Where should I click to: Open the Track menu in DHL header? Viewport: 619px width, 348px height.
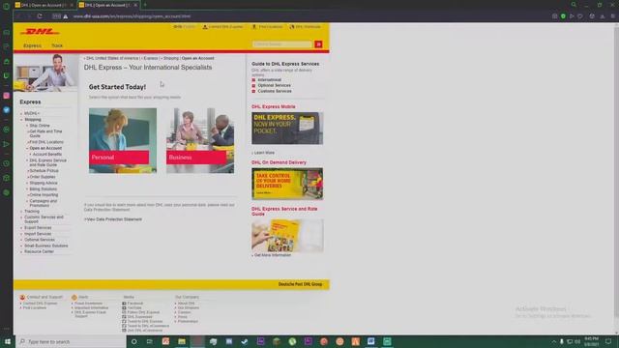coord(57,45)
